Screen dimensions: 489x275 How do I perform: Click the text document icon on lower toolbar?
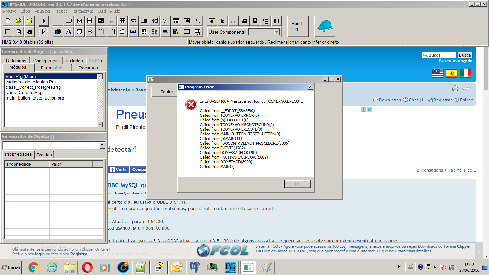pyautogui.click(x=19, y=32)
